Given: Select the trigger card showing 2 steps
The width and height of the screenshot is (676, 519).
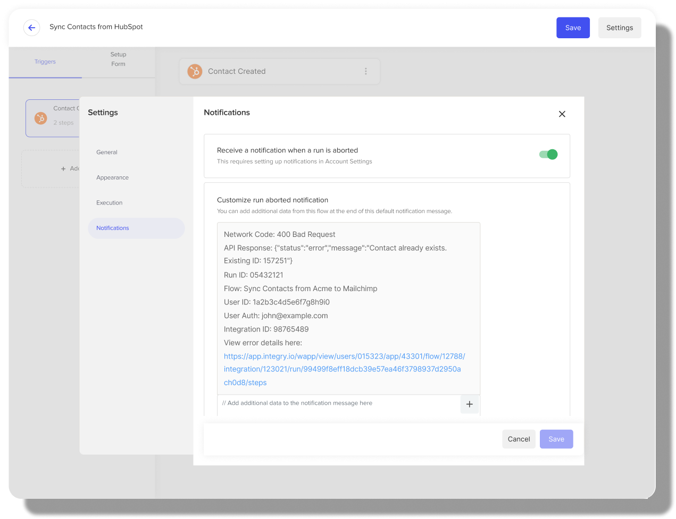Looking at the screenshot, I should coord(53,118).
